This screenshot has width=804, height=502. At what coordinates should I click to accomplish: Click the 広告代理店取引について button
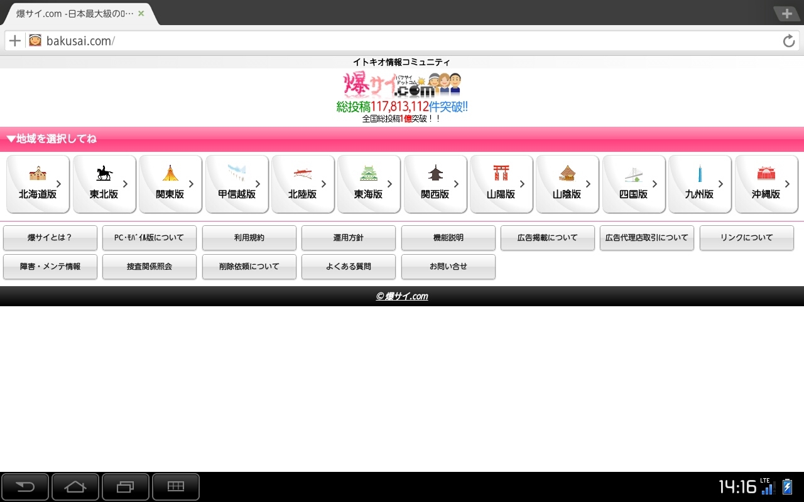pos(647,238)
